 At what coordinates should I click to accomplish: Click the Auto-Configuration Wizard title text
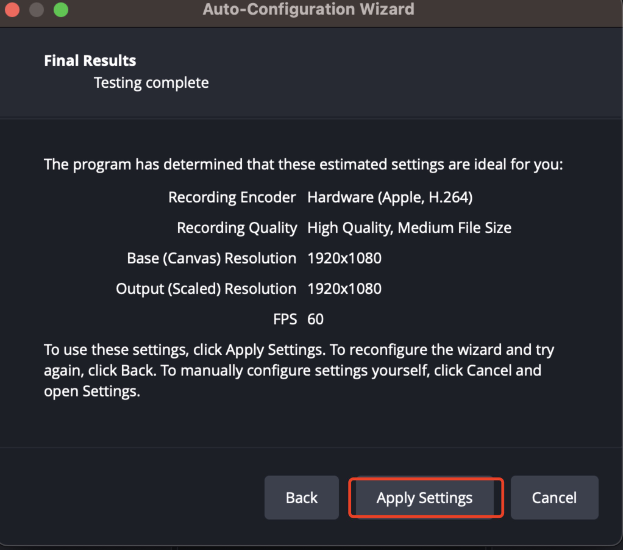click(x=308, y=10)
